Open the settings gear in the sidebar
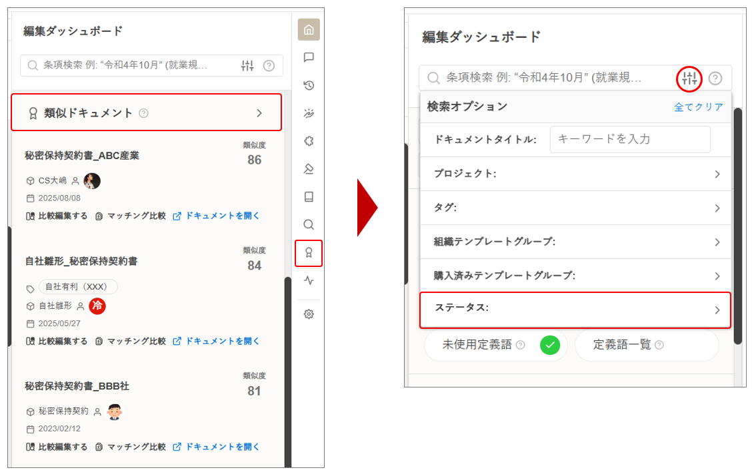 tap(309, 314)
